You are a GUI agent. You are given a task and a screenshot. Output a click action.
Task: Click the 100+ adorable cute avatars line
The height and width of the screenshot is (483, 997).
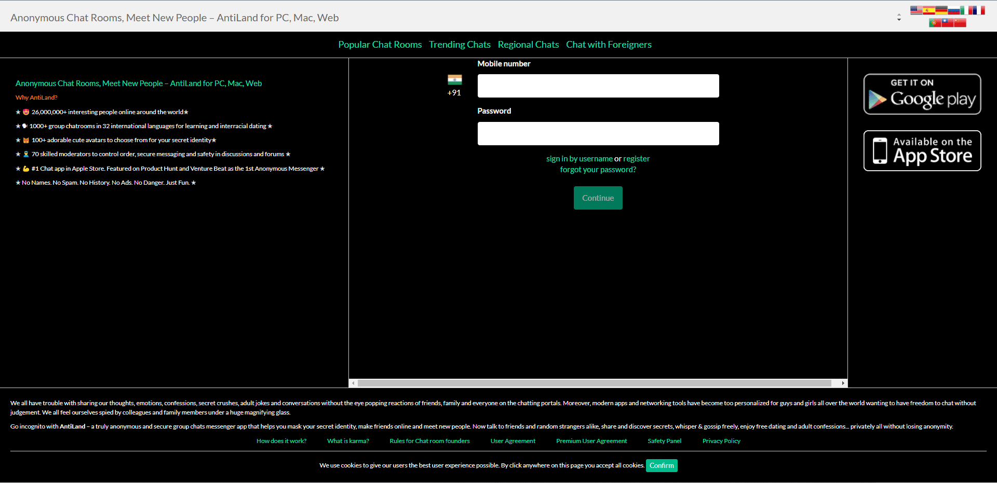click(x=116, y=140)
